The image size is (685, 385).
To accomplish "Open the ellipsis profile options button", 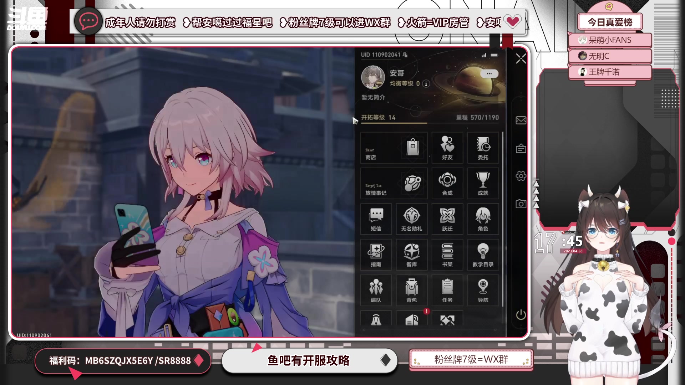I will (489, 74).
